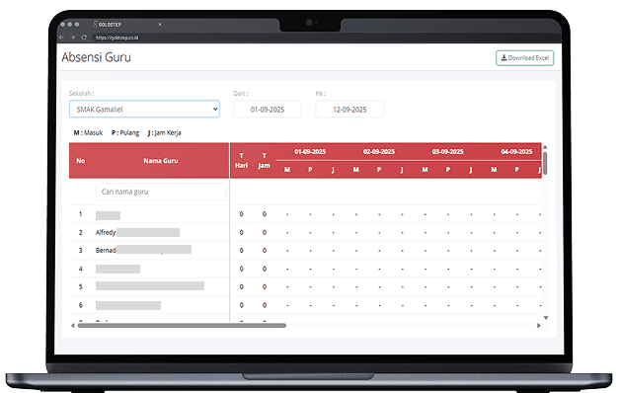Screen dimensions: 619x393
Task: Click the T Hari column header
Action: point(241,161)
